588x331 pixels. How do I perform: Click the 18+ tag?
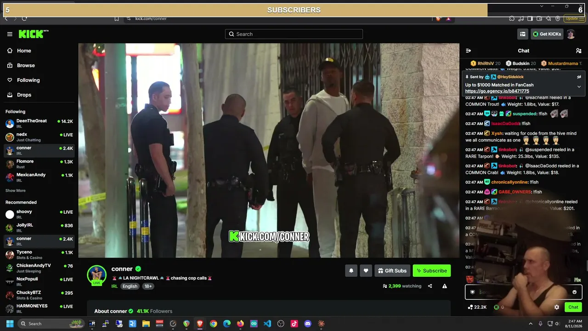click(148, 286)
